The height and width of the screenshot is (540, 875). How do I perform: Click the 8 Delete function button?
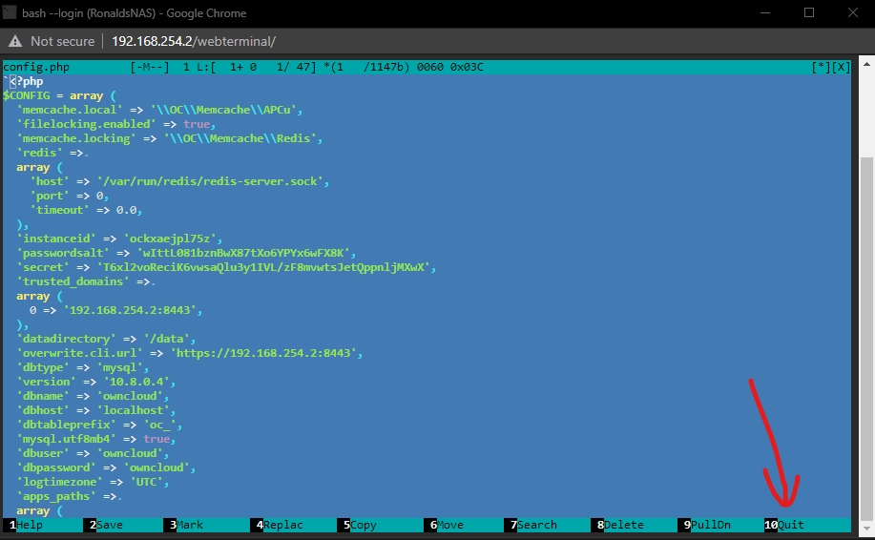(x=620, y=525)
